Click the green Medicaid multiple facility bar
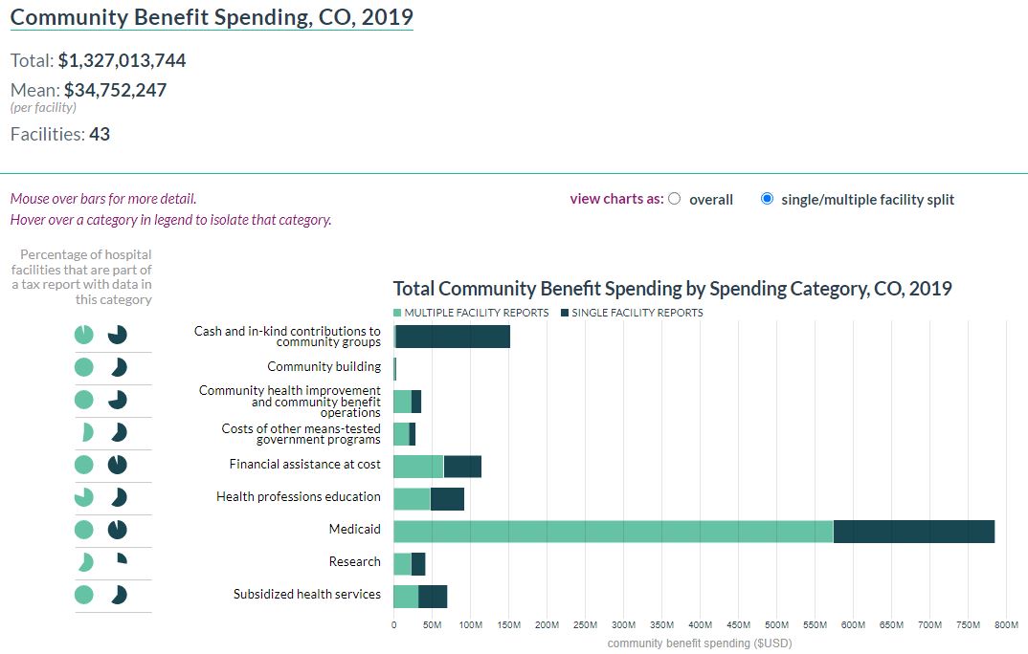 tap(613, 531)
